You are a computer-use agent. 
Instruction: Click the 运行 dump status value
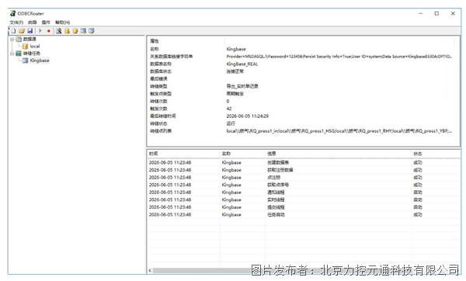click(x=231, y=123)
